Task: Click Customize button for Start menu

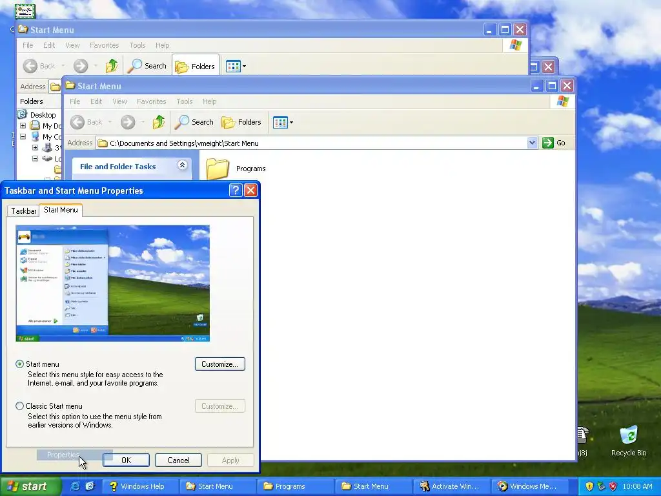Action: (x=220, y=364)
